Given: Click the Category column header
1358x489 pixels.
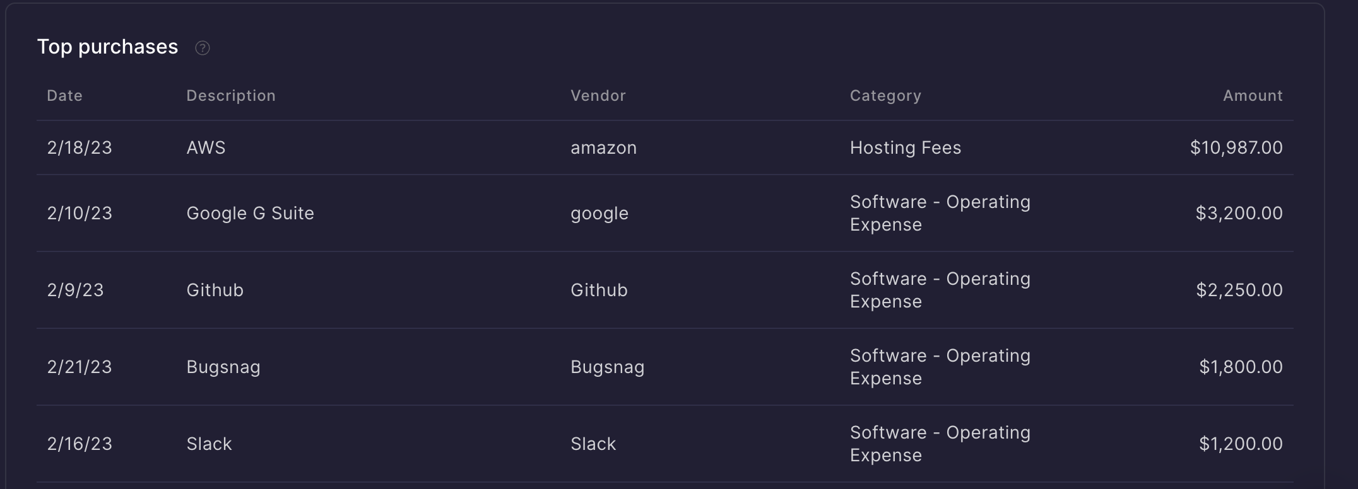Looking at the screenshot, I should 885,96.
